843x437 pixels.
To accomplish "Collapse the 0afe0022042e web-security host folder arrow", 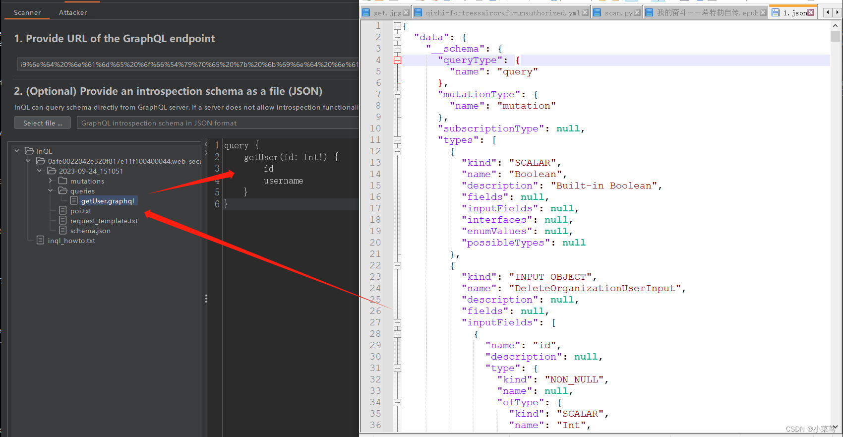I will coord(28,161).
